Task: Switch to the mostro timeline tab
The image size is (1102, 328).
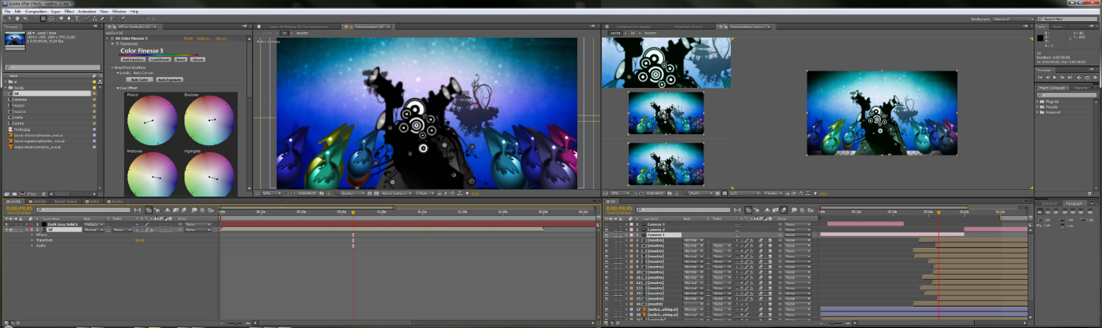Action: pyautogui.click(x=116, y=201)
